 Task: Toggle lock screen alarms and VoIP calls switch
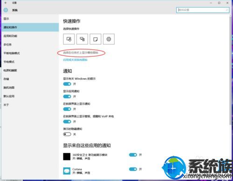click(x=67, y=121)
